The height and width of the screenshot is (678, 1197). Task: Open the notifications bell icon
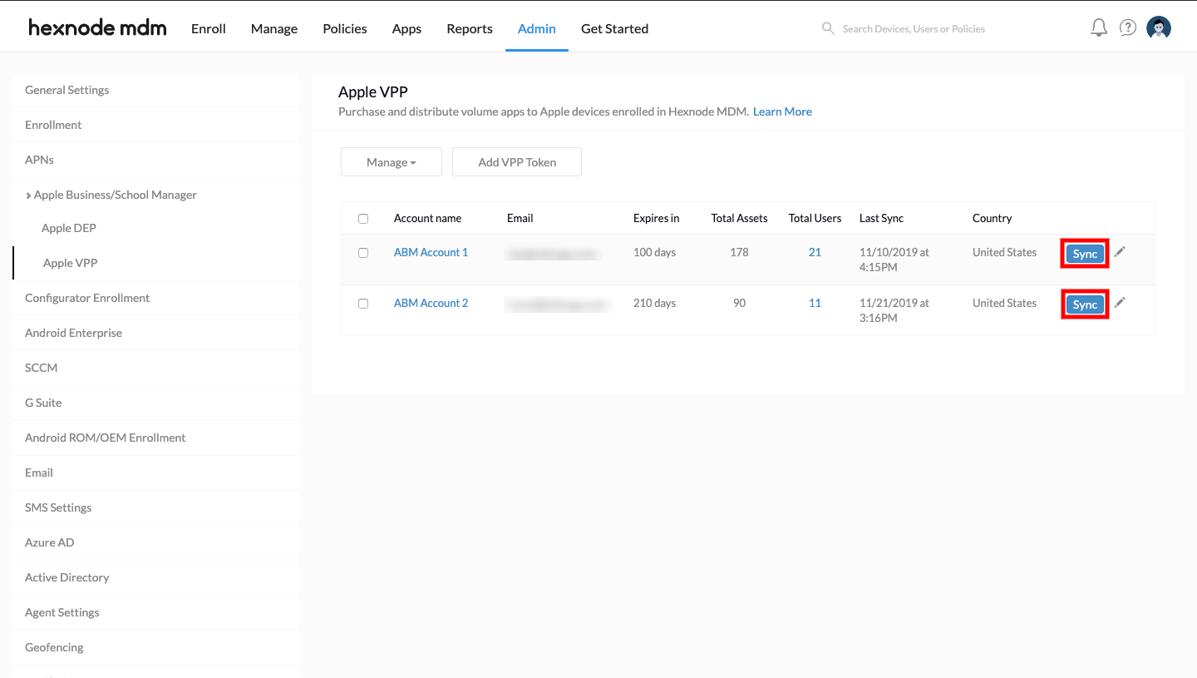pos(1099,28)
